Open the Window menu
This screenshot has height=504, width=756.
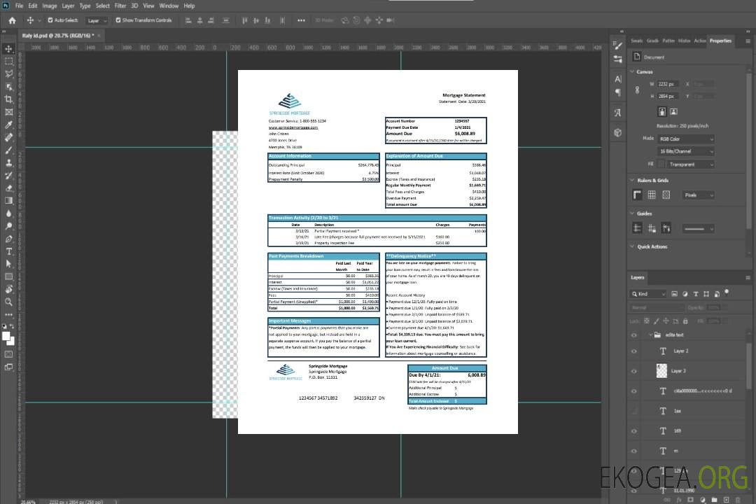(169, 6)
